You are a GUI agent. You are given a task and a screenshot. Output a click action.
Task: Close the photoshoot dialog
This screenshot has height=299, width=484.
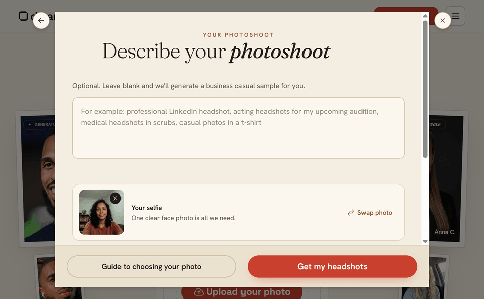coord(442,21)
